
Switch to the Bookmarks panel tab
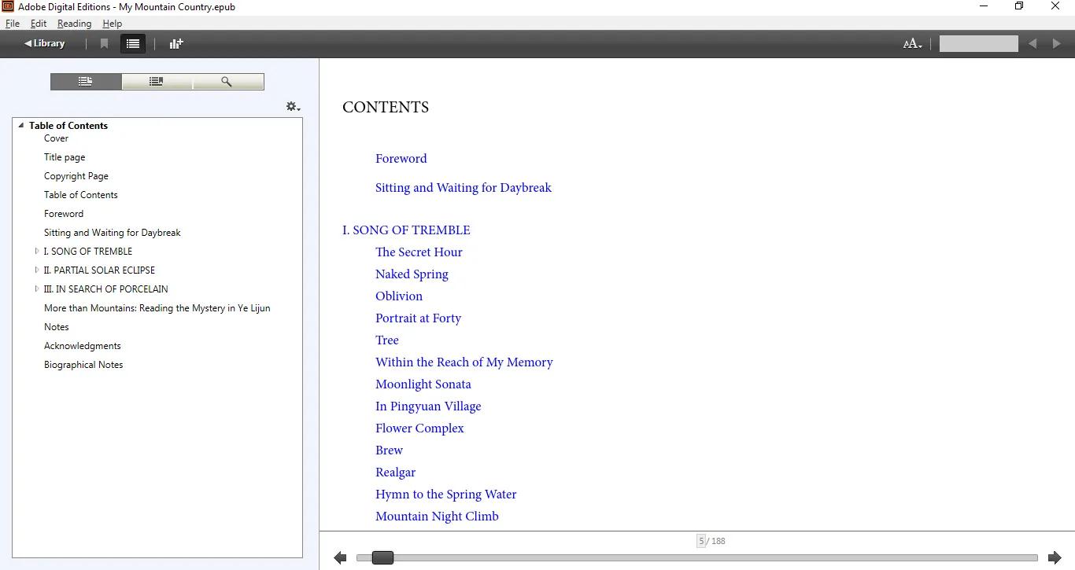click(157, 82)
